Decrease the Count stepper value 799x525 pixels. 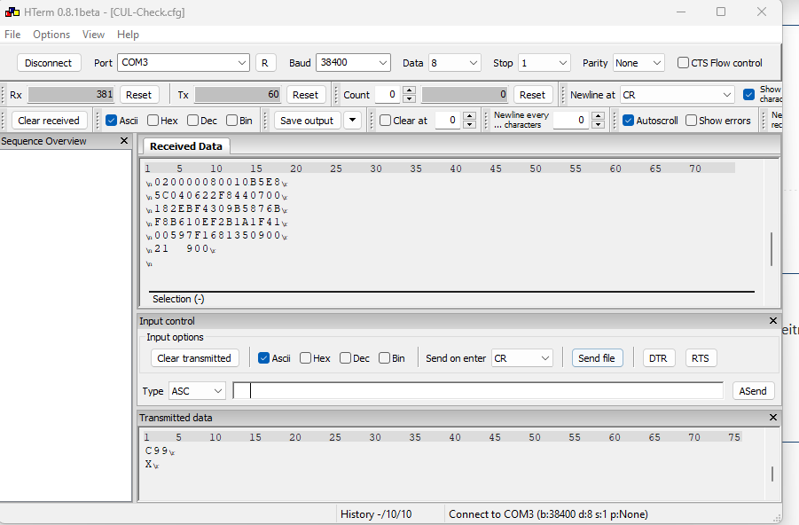pyautogui.click(x=409, y=99)
